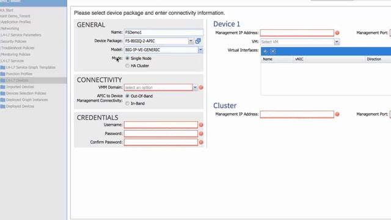Screen dimensions: 391x220
Task: Open Deployed Graph Instances tree item
Action: tap(27, 100)
